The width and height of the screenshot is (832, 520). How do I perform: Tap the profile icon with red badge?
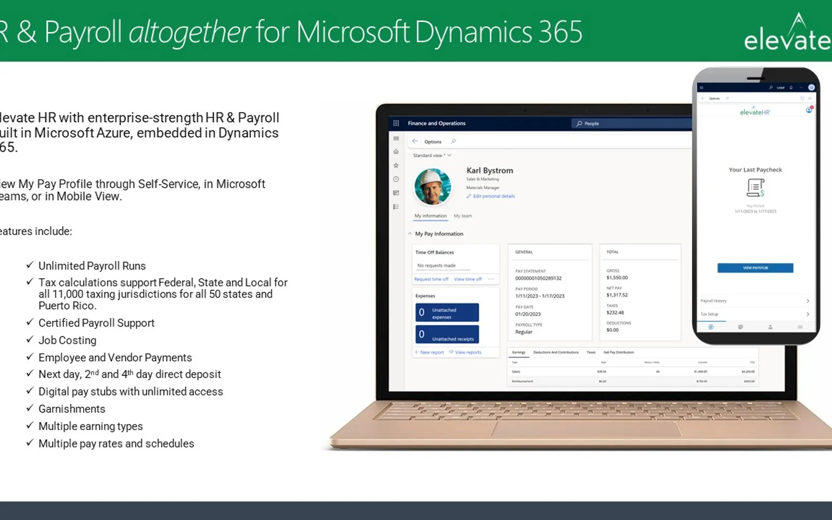[x=809, y=110]
